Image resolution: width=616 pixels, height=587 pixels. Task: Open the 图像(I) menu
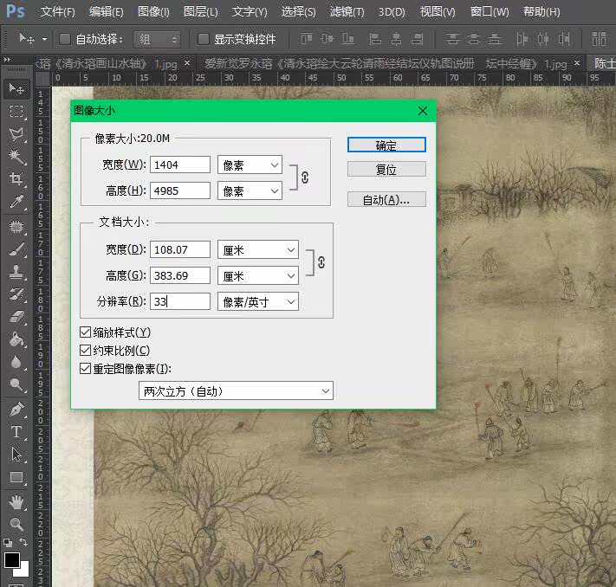coord(153,12)
